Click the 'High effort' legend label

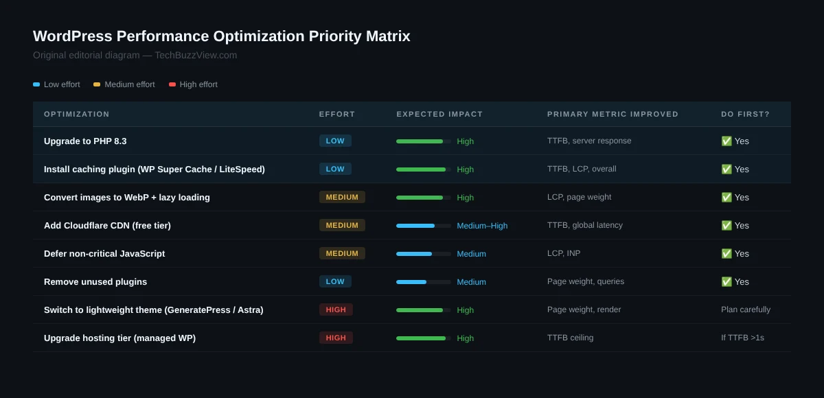point(198,84)
